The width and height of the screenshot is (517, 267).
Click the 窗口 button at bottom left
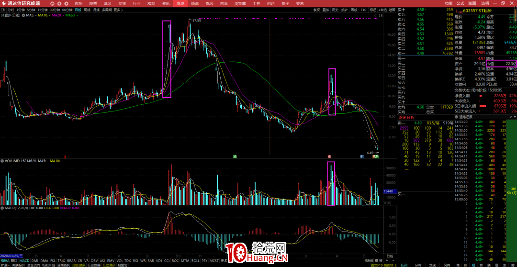coord(14,260)
